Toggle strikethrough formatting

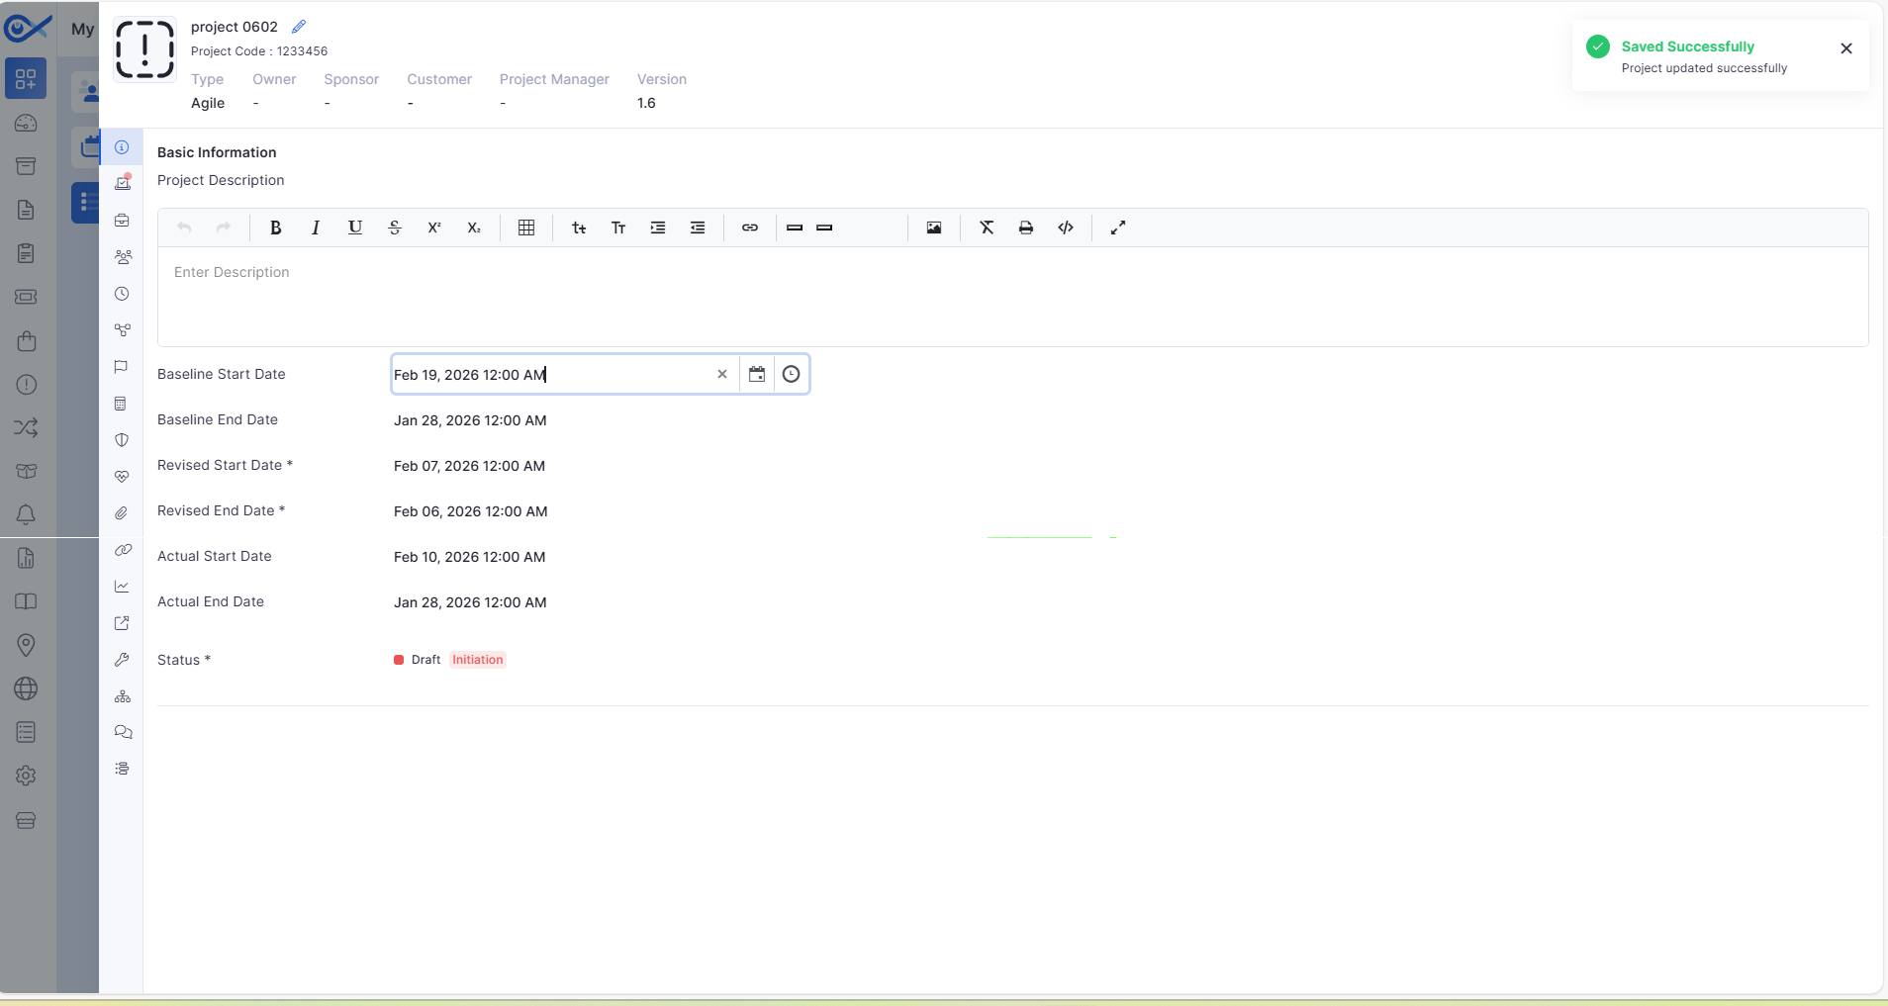[x=395, y=228]
